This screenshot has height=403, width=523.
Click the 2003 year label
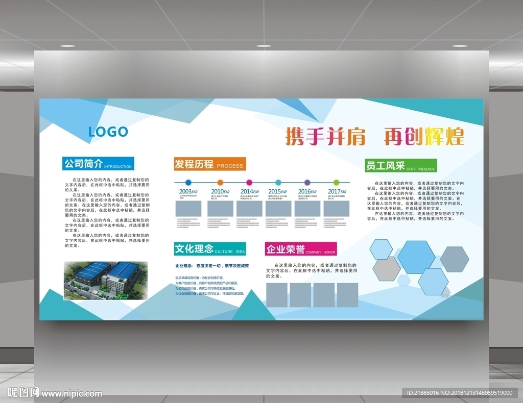tap(188, 191)
